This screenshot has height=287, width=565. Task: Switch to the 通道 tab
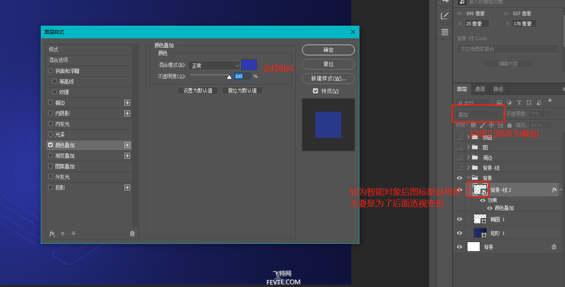click(x=480, y=89)
